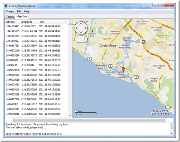This screenshot has width=180, height=142.
Task: Select row with time 2011-11-05 22:06:56
Action: pos(37,60)
